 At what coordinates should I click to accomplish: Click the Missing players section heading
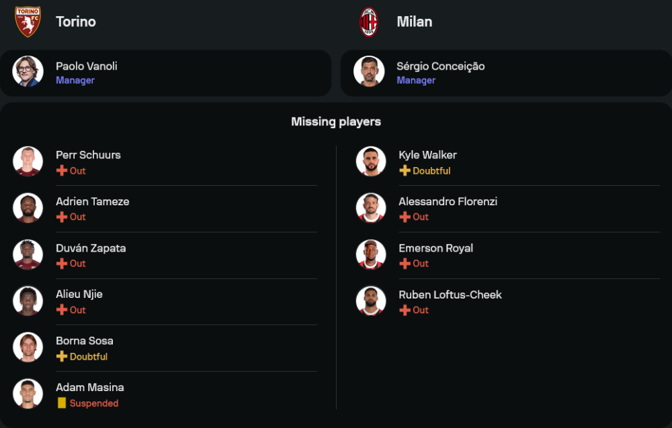(x=336, y=121)
